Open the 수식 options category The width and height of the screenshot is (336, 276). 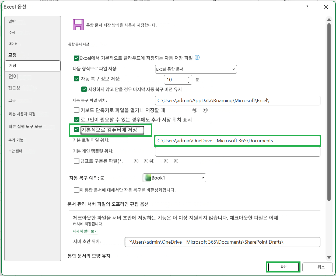33,32
